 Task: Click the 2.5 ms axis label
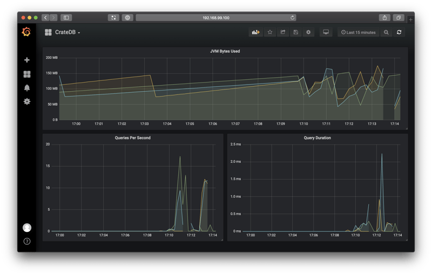235,144
